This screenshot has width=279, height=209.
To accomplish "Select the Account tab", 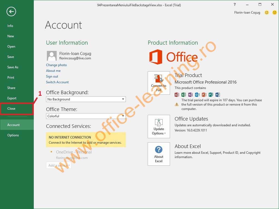I will 17,125.
